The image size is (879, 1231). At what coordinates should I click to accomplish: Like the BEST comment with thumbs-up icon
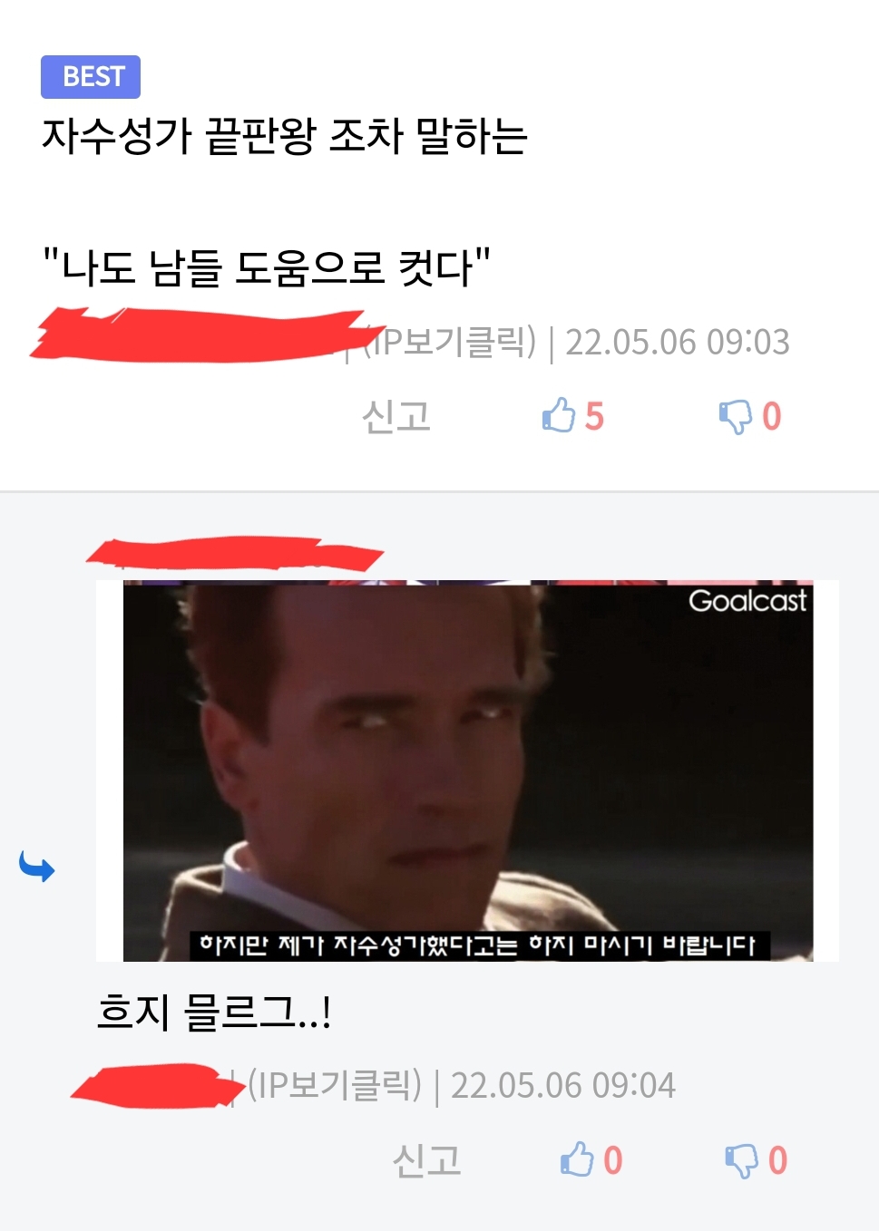point(559,415)
